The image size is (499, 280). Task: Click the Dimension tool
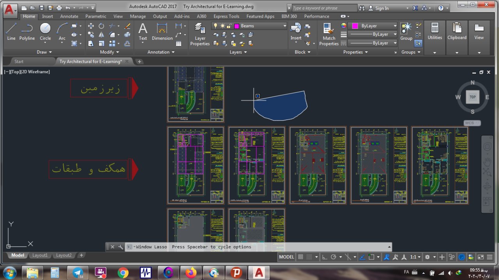pyautogui.click(x=162, y=32)
